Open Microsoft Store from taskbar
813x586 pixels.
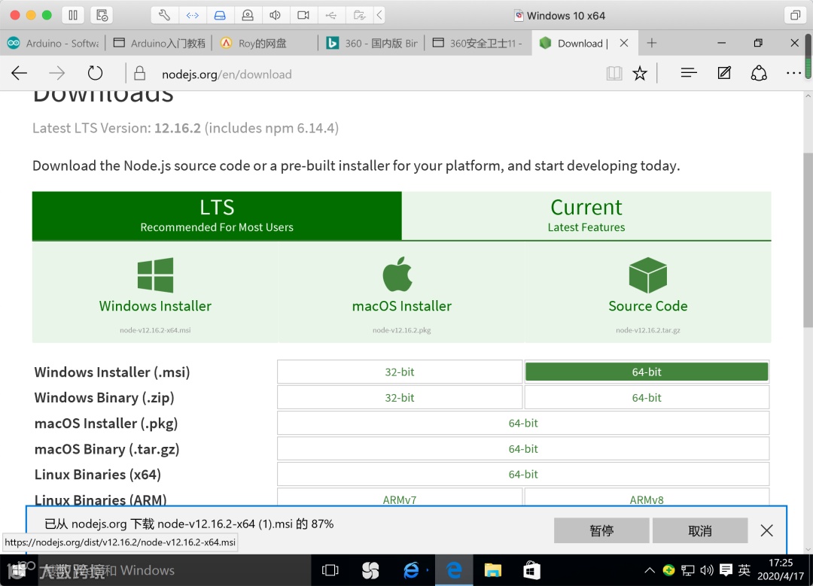pos(532,570)
